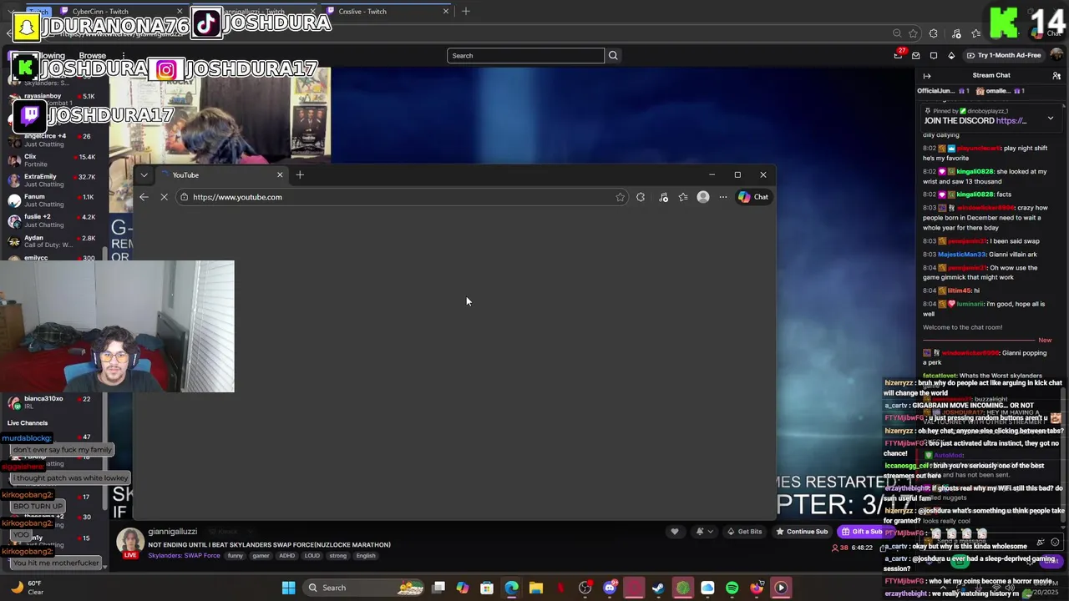Viewport: 1069px width, 601px height.
Task: Open Skylanders: SWAP Force category link
Action: click(x=184, y=556)
